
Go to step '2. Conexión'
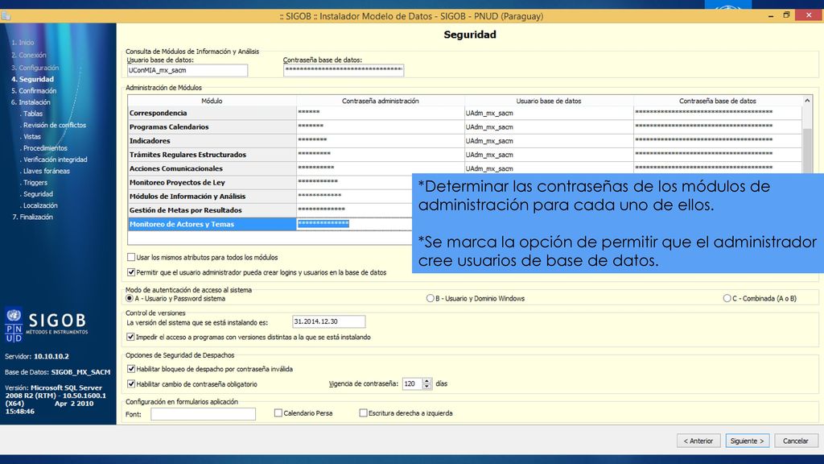pyautogui.click(x=29, y=56)
